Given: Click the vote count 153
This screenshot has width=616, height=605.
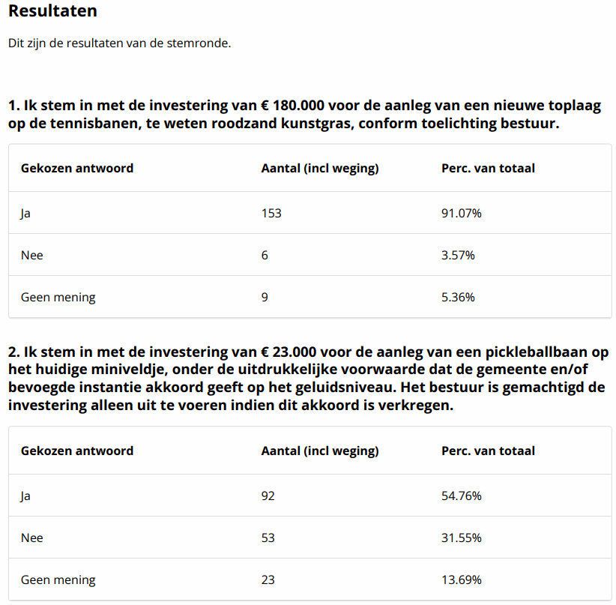Looking at the screenshot, I should click(x=271, y=213).
